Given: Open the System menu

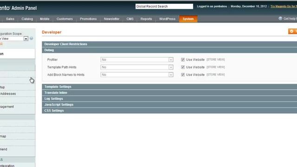Looking at the screenshot, I should [x=188, y=19].
